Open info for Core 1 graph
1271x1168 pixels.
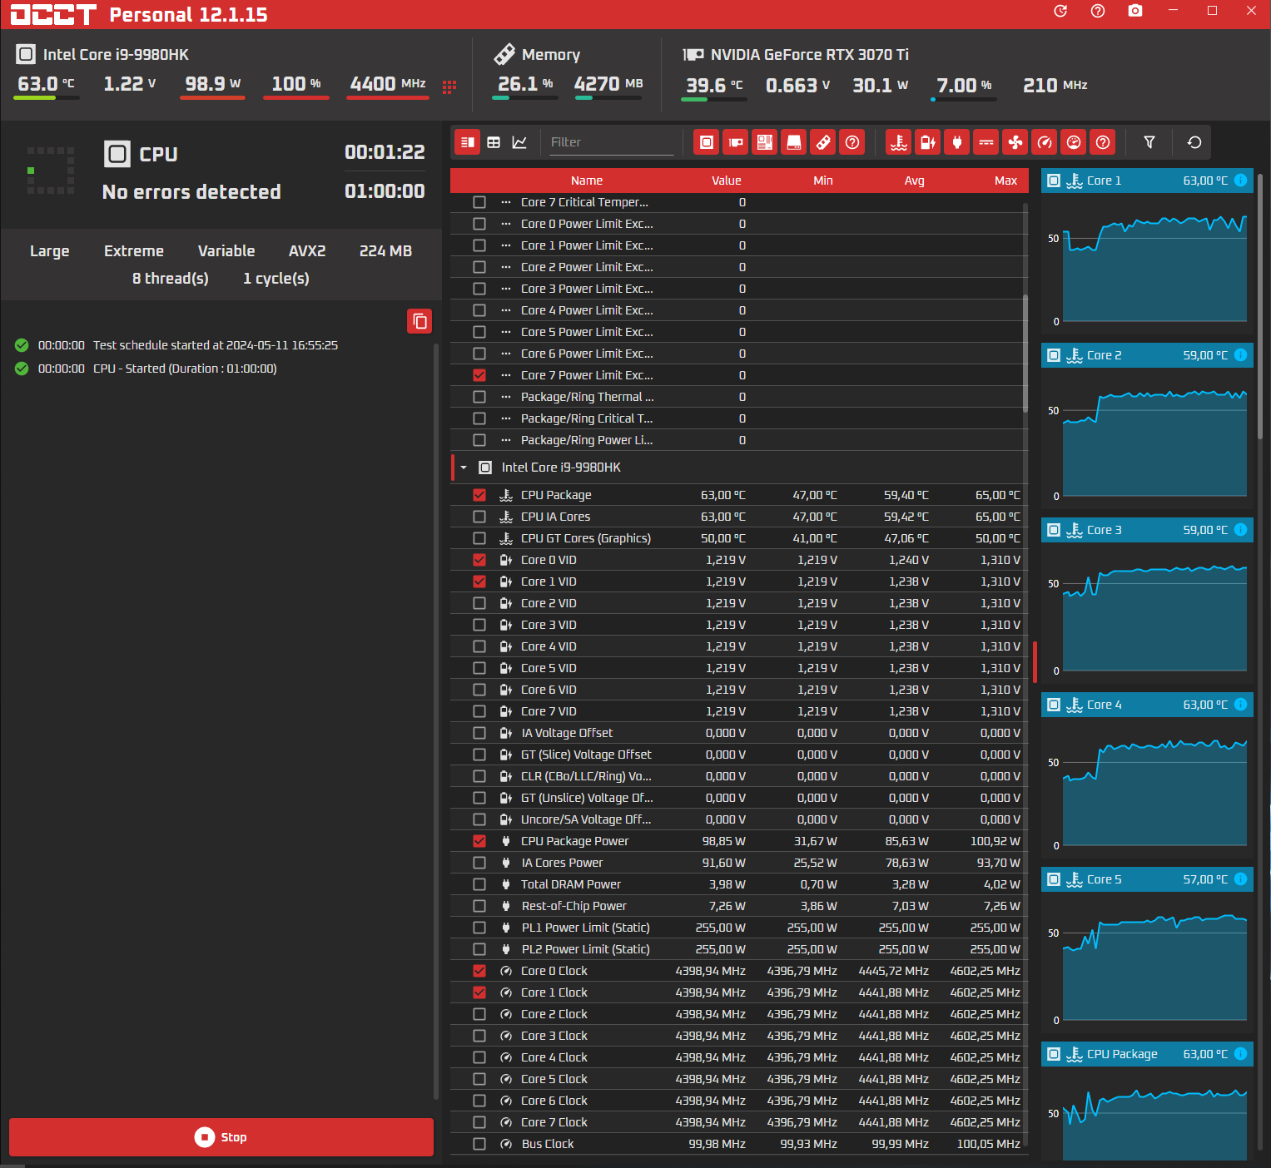(1240, 181)
